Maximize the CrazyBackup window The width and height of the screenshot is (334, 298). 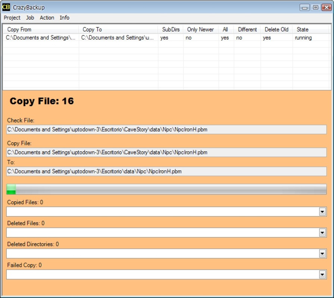(315, 7)
